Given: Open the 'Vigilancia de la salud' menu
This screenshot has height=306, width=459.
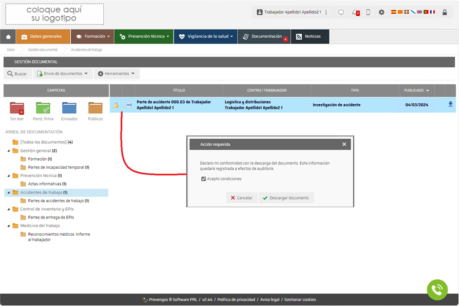Looking at the screenshot, I should tap(206, 36).
